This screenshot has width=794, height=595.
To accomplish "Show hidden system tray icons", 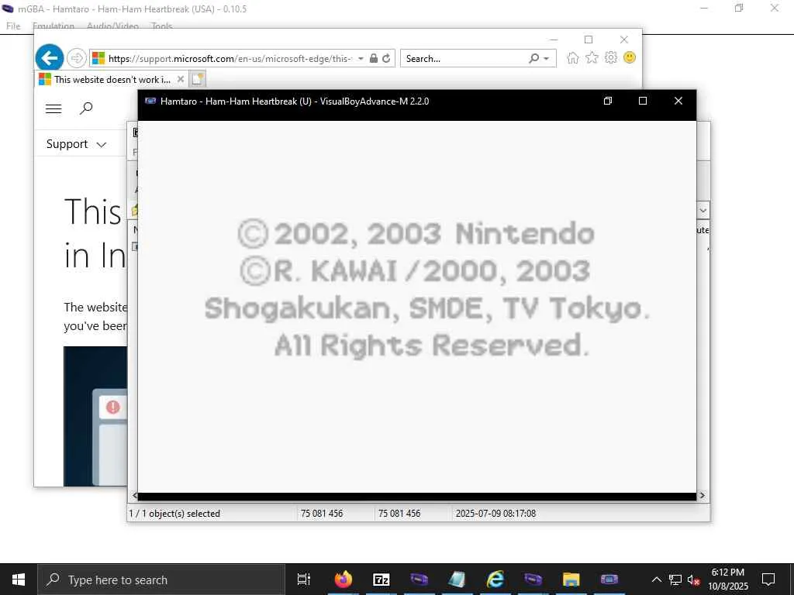I will [656, 580].
